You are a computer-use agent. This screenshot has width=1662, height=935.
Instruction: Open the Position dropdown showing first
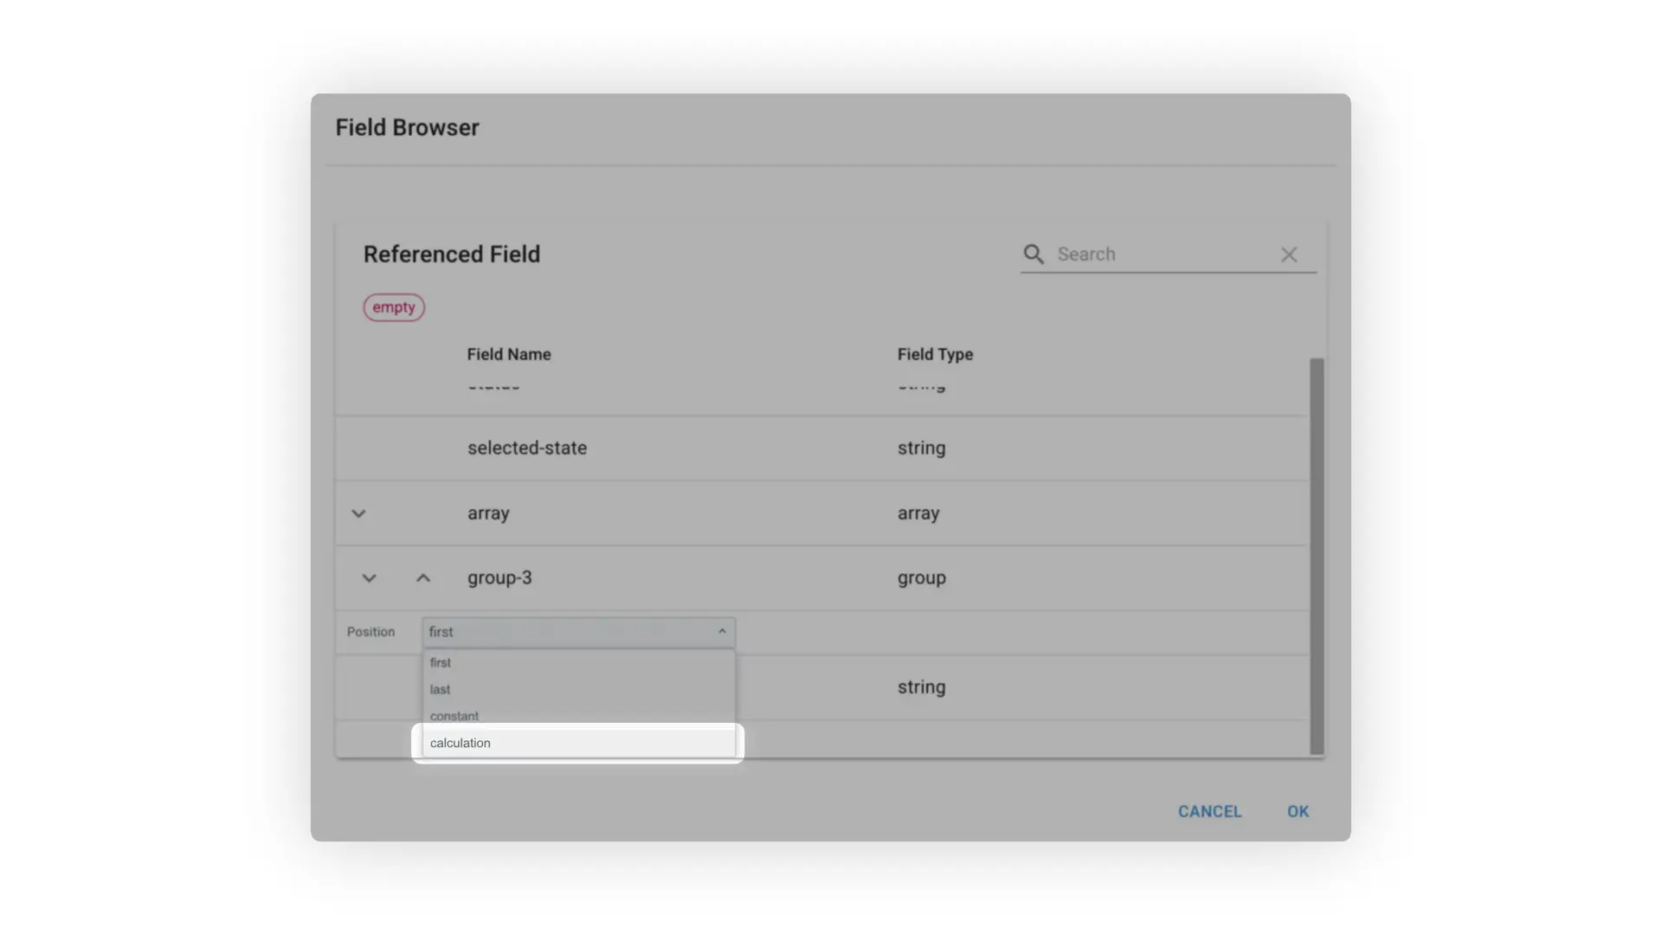(x=578, y=632)
